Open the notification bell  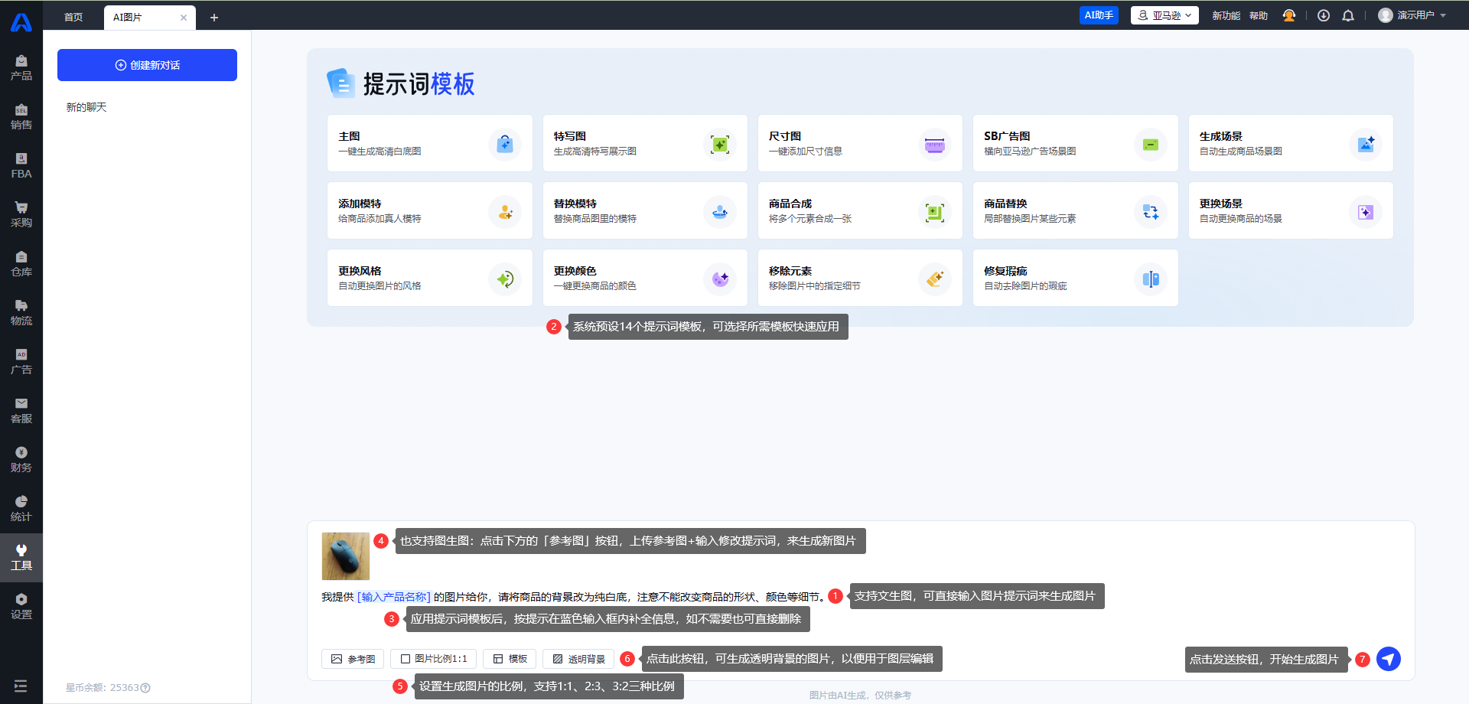click(x=1348, y=15)
